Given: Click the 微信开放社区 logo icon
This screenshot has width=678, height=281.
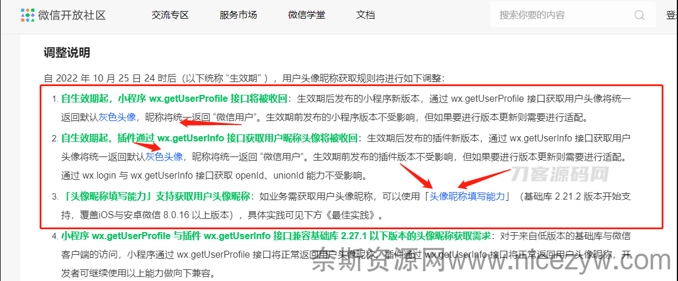Looking at the screenshot, I should (28, 15).
